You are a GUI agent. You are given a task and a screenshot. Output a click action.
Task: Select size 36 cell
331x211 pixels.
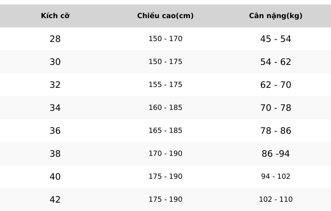click(x=55, y=131)
